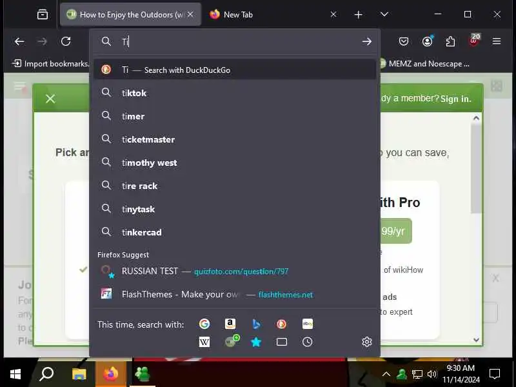
Task: Search this time with Google icon
Action: (204, 324)
